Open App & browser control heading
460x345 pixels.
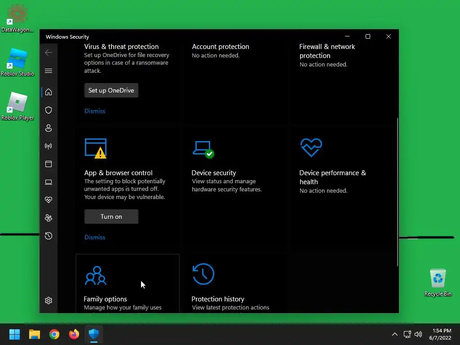click(x=118, y=173)
